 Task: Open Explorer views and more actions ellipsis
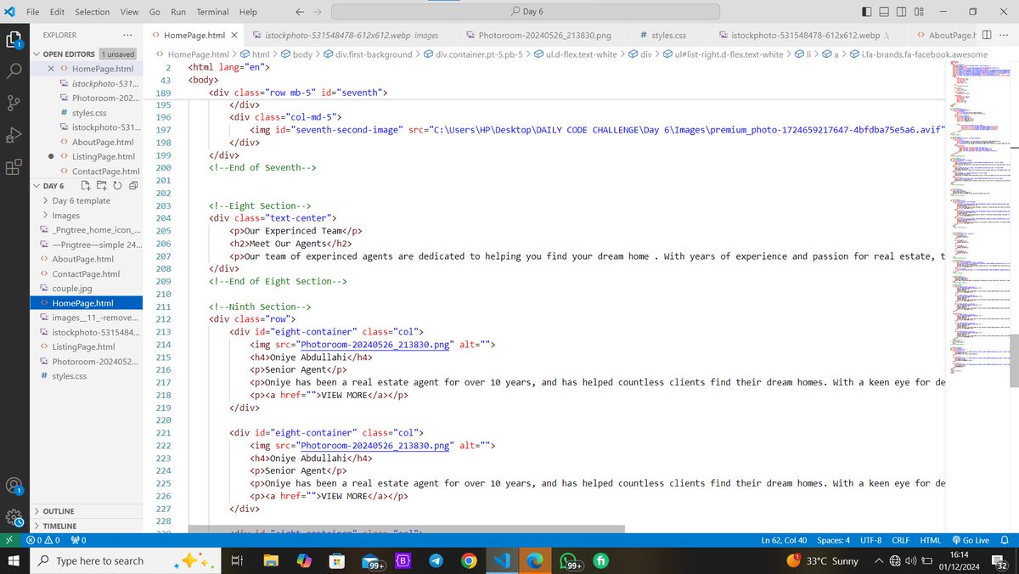[127, 36]
